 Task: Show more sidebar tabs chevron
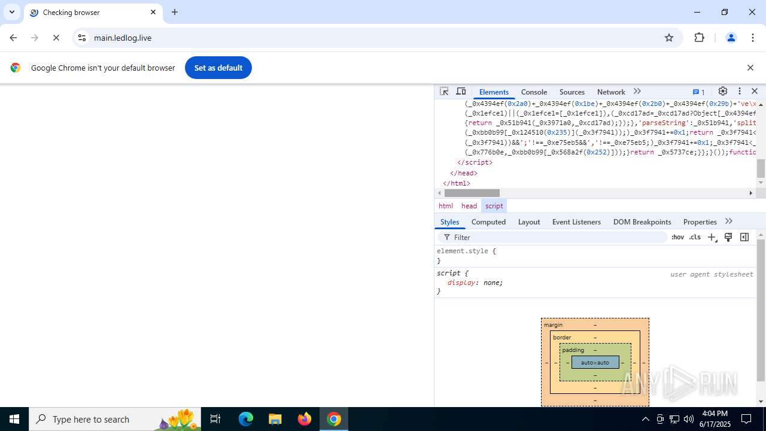click(729, 221)
